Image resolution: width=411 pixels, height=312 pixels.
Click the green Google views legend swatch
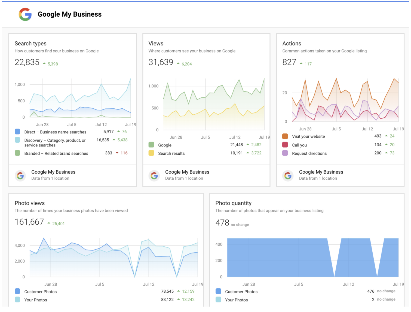[x=151, y=145]
